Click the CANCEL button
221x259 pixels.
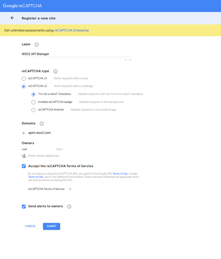(x=30, y=226)
